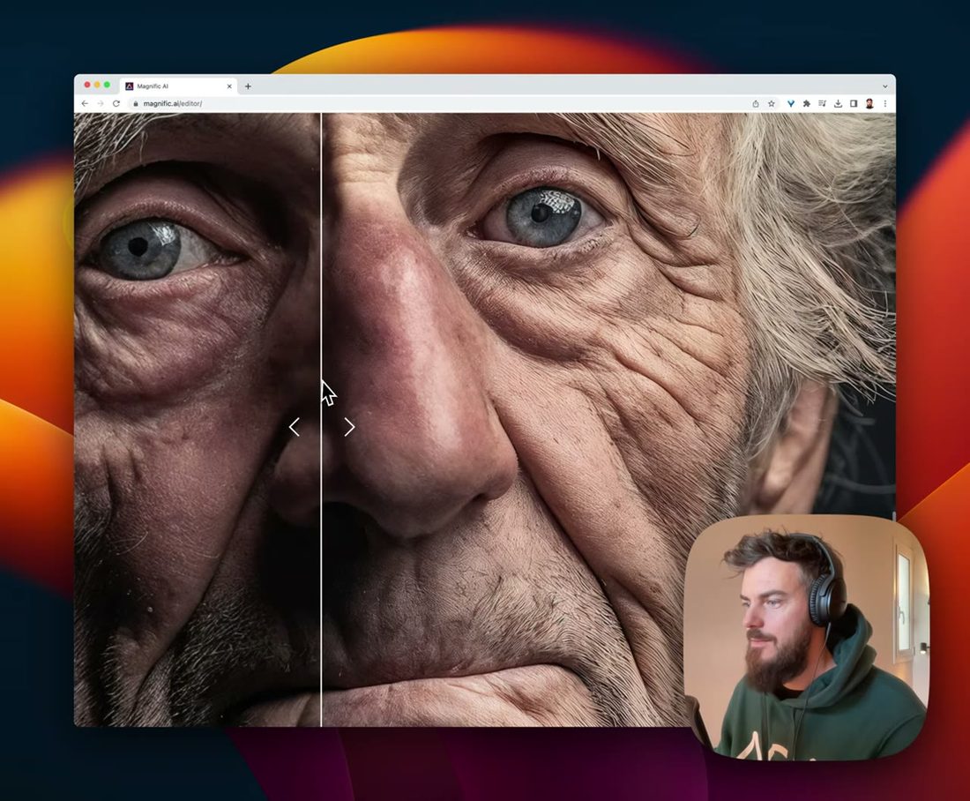Viewport: 970px width, 801px height.
Task: Bookmark this page with the star
Action: click(x=772, y=104)
